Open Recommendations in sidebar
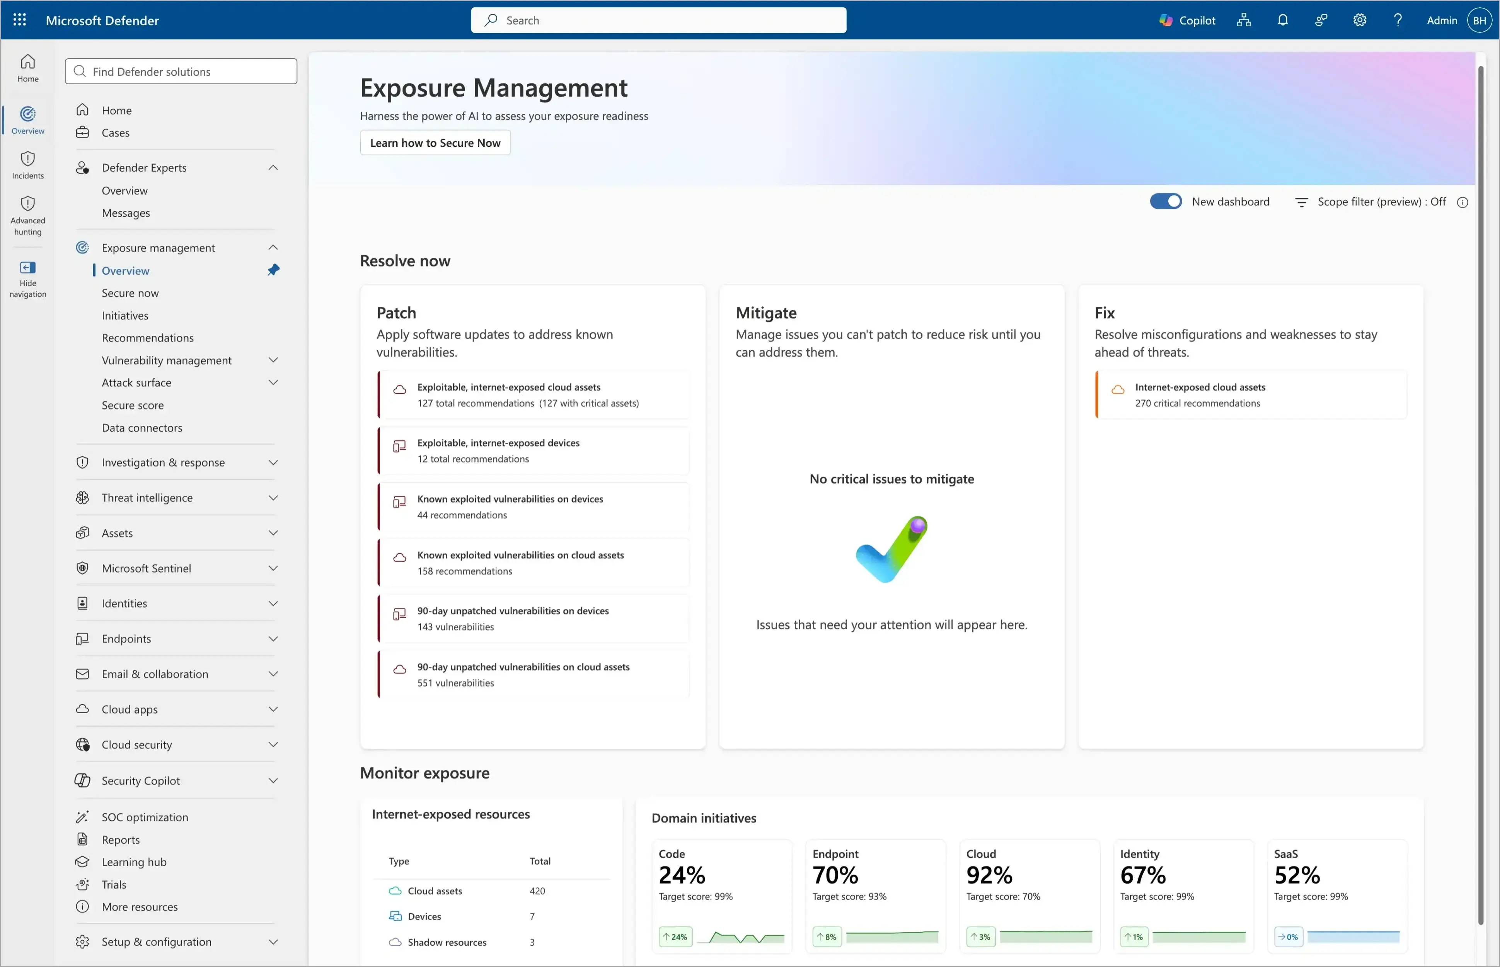 pyautogui.click(x=148, y=338)
